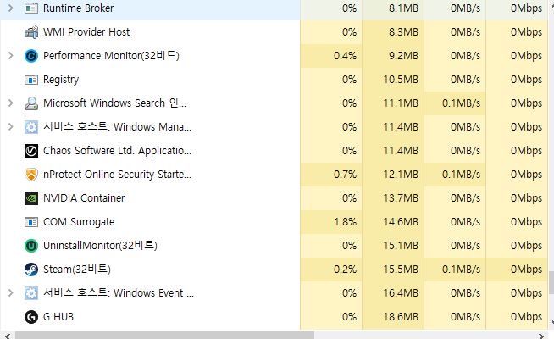Click the horizontal scrollbar at the bottom

161,335
